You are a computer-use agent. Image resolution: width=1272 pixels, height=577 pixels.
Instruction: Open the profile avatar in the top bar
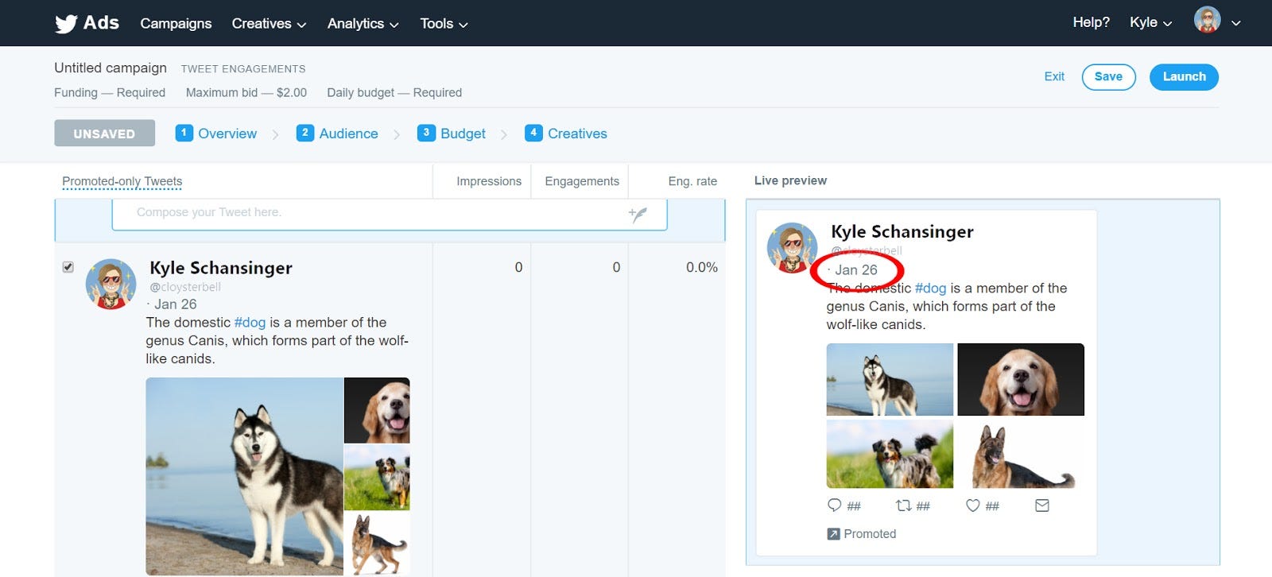point(1207,20)
